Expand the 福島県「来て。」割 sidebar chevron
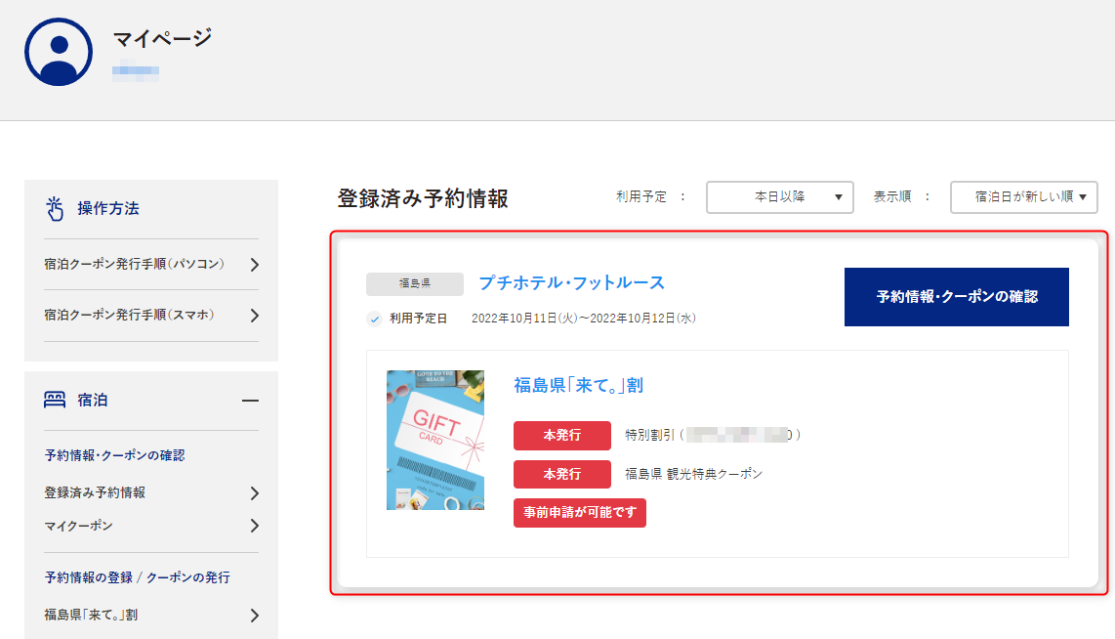The image size is (1115, 639). click(x=255, y=616)
